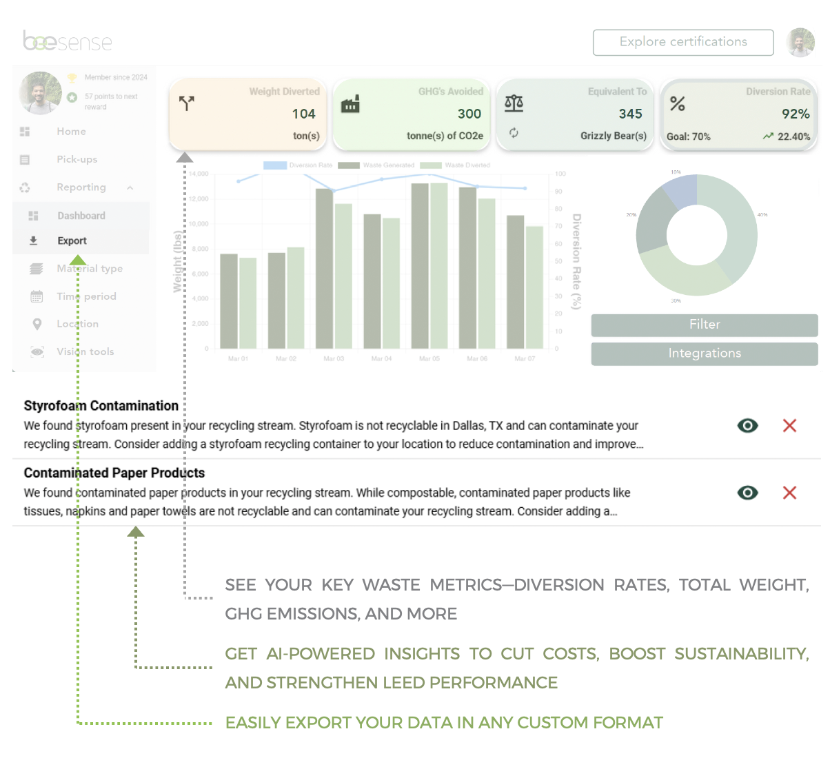830x758 pixels.
Task: Select Export in the sidebar
Action: tap(72, 240)
